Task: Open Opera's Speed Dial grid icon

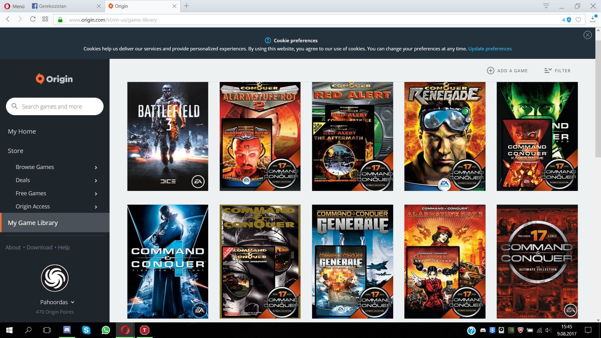Action: pyautogui.click(x=45, y=19)
